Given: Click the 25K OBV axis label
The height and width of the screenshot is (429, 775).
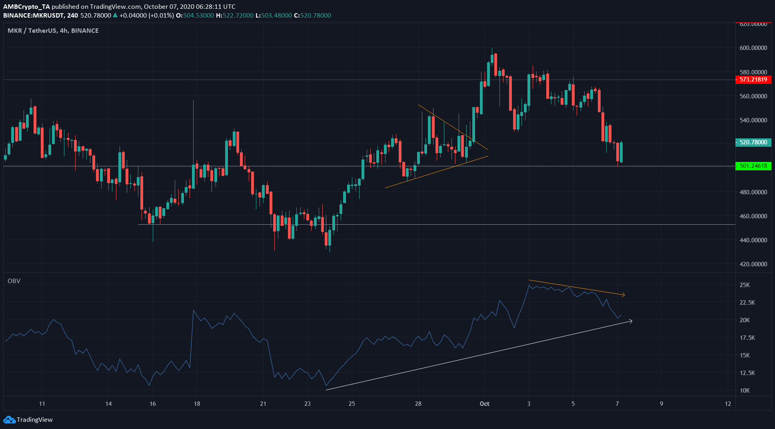Looking at the screenshot, I should 745,285.
